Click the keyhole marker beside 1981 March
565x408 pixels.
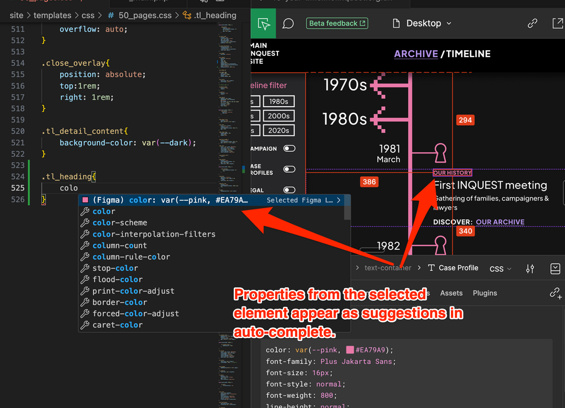pyautogui.click(x=440, y=152)
